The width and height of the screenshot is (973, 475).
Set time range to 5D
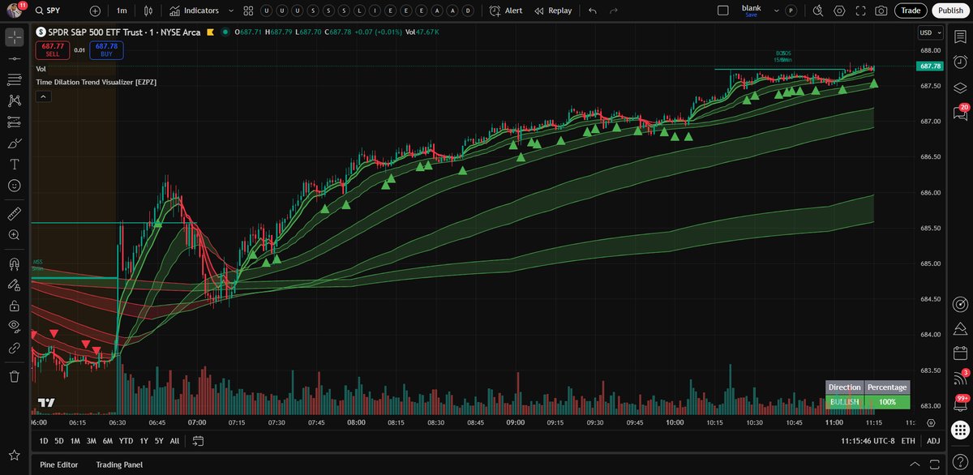[x=59, y=441]
